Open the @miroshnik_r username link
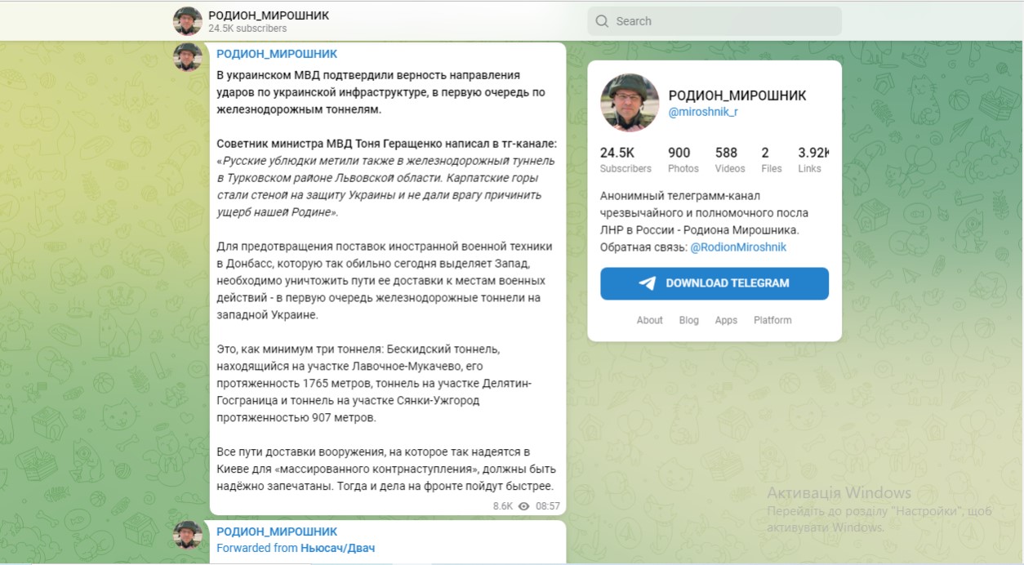 click(702, 112)
